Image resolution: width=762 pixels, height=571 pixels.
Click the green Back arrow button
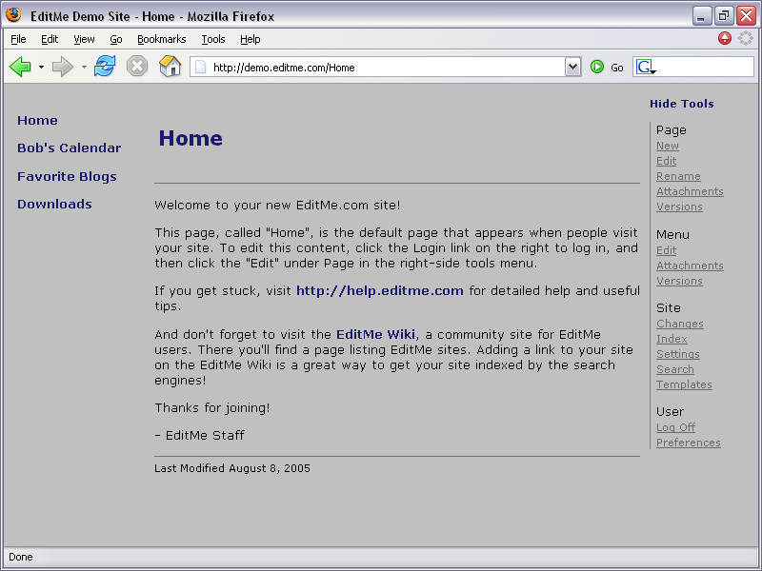point(20,67)
